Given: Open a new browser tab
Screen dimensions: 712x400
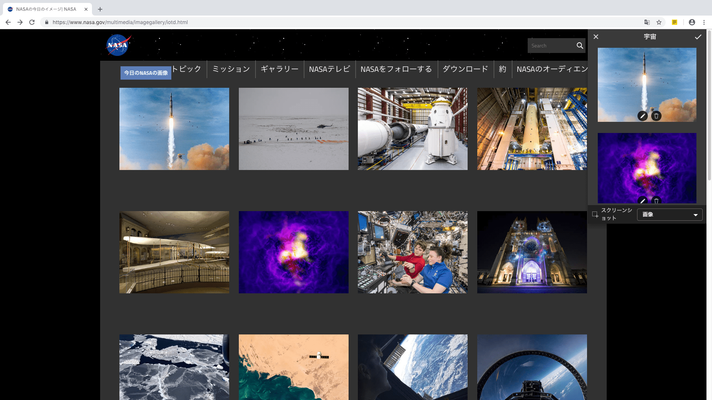Looking at the screenshot, I should coord(100,9).
